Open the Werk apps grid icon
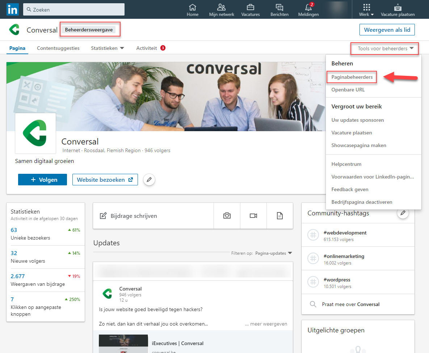Screen dimensions: 429x353 point(366,7)
